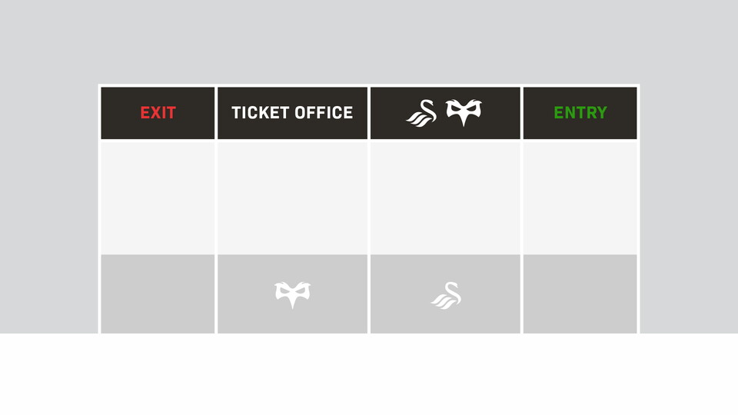Click the Ospreys mask logo in the dark header
This screenshot has width=738, height=415.
click(x=465, y=113)
